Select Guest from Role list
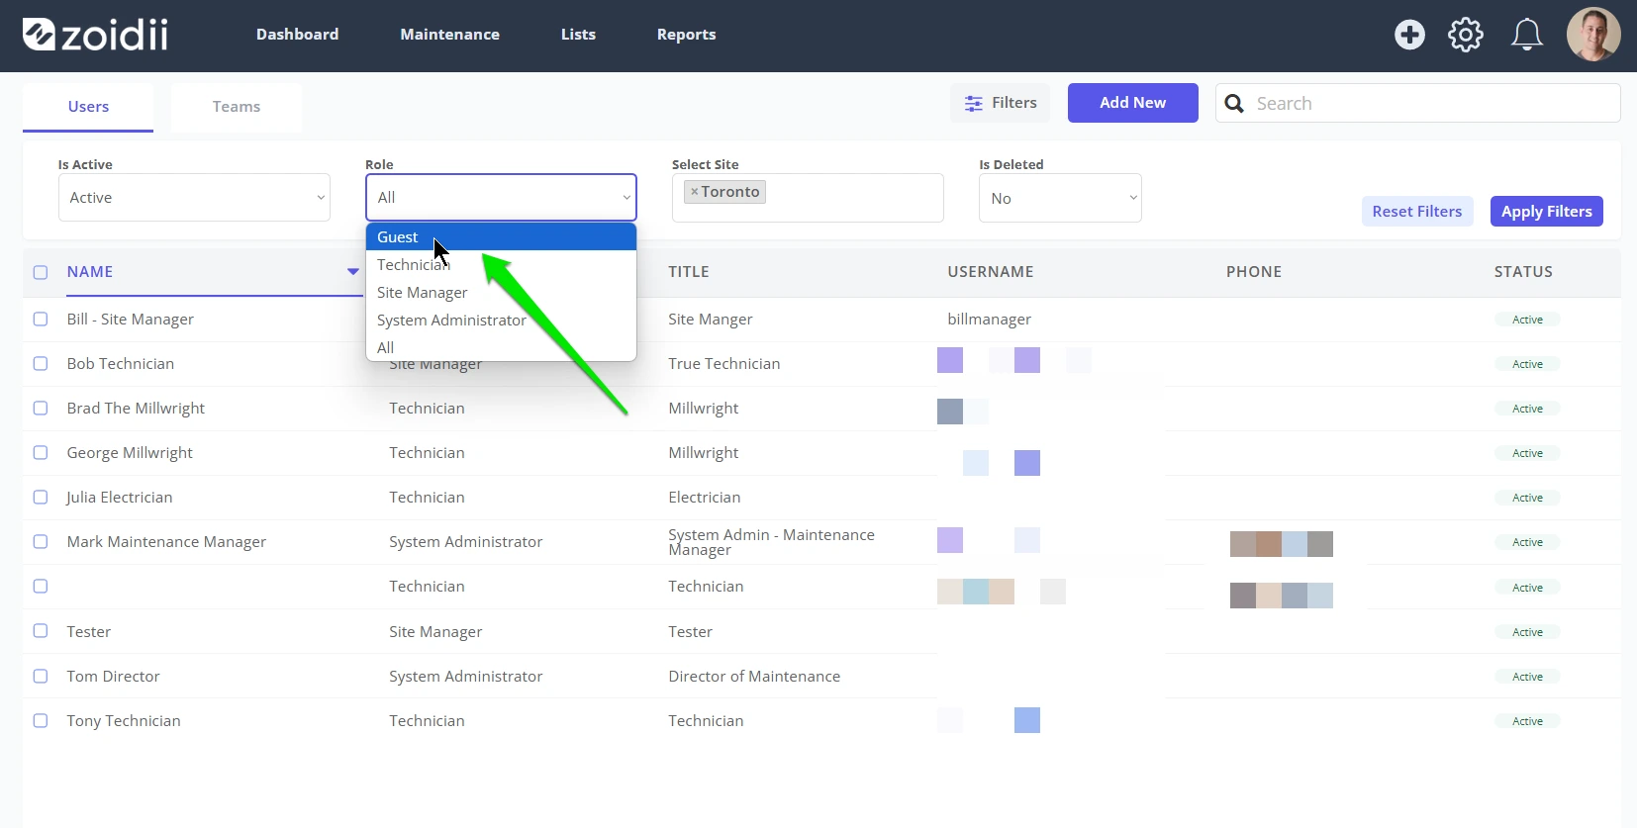 (501, 237)
